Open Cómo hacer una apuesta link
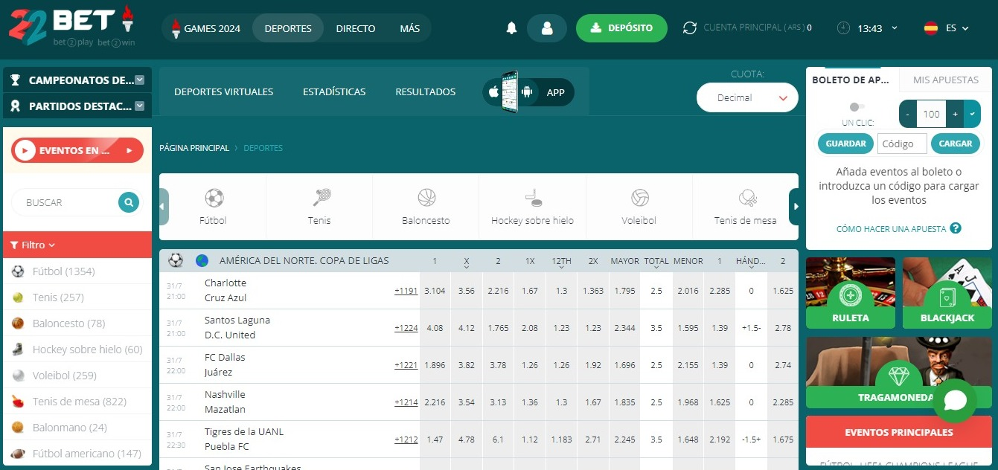998x470 pixels. coord(892,229)
